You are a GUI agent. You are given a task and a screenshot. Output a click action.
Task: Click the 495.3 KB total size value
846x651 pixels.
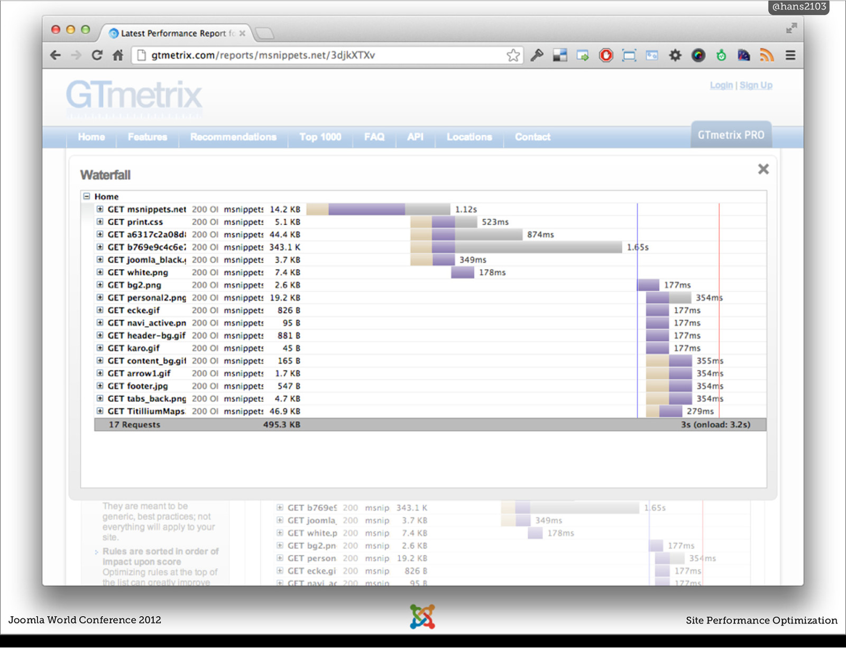282,424
